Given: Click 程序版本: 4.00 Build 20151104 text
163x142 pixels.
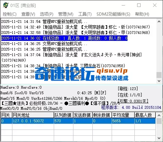Looking at the screenshot, I should click(x=131, y=107).
